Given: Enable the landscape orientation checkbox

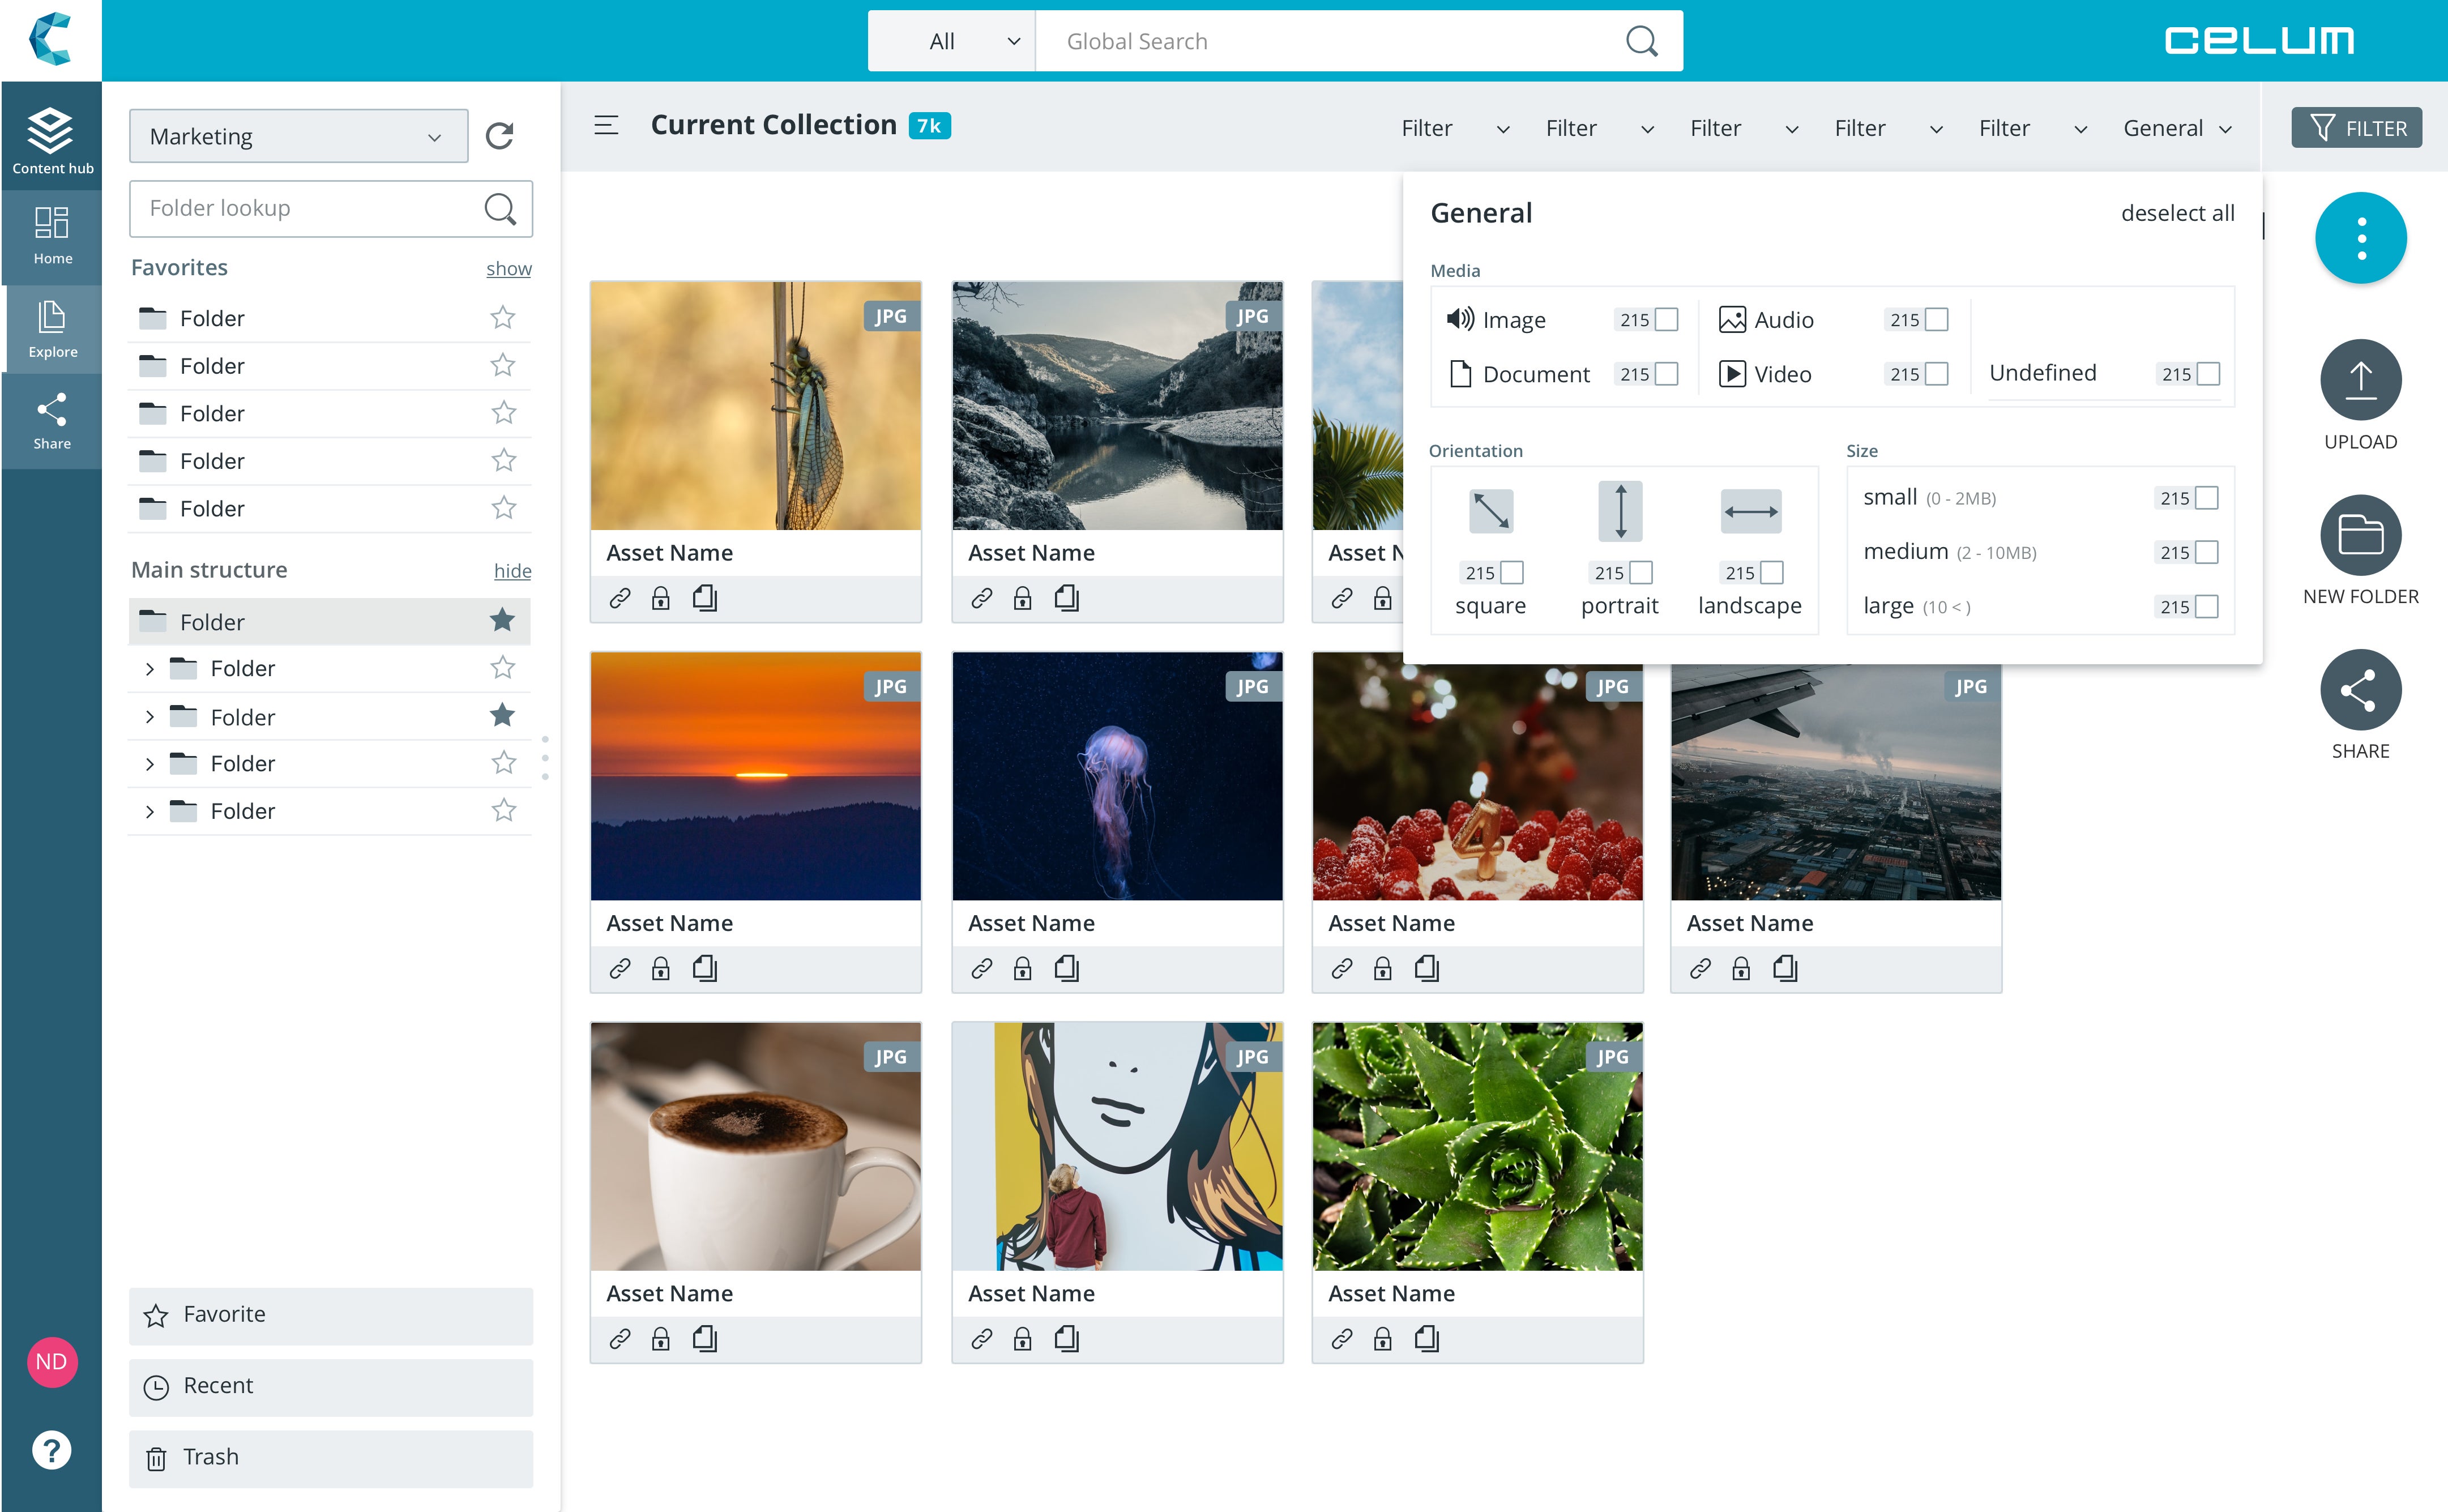Looking at the screenshot, I should click(1772, 572).
